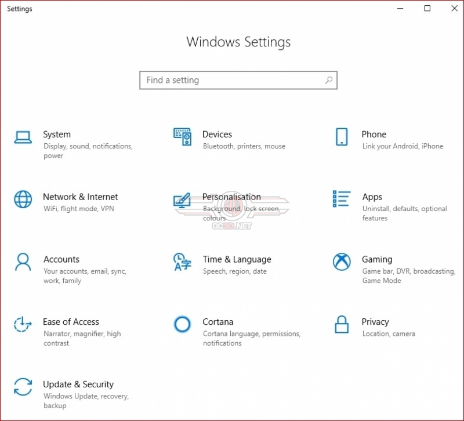
Task: Close the Settings window
Action: pyautogui.click(x=455, y=9)
